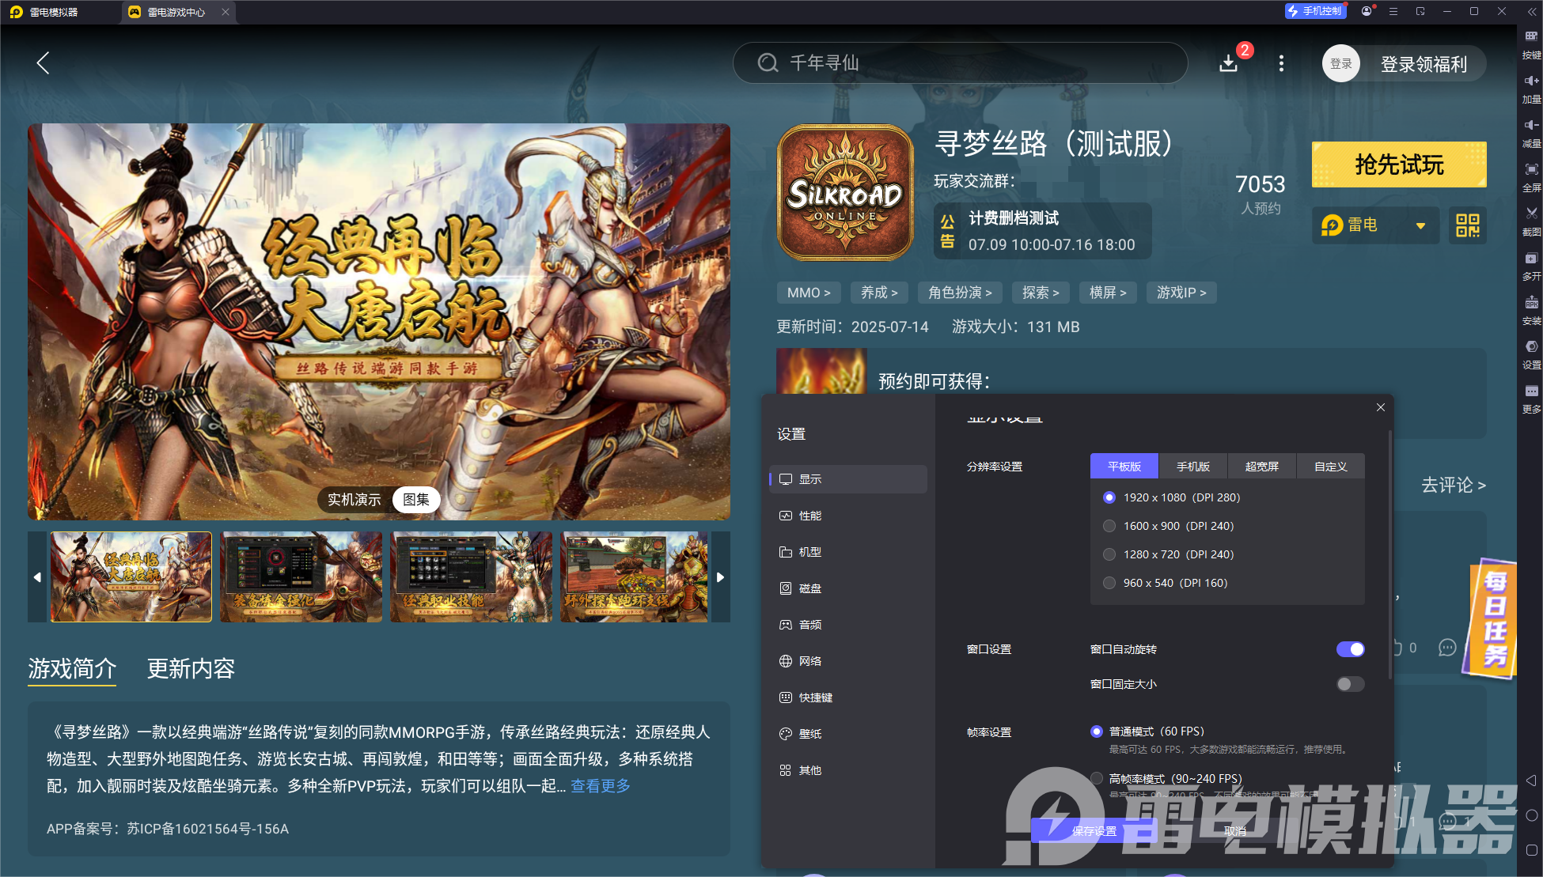The height and width of the screenshot is (877, 1543).
Task: Click the back arrow icon
Action: point(44,63)
